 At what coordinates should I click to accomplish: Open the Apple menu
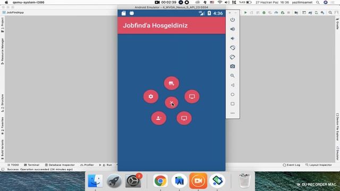(6, 2)
